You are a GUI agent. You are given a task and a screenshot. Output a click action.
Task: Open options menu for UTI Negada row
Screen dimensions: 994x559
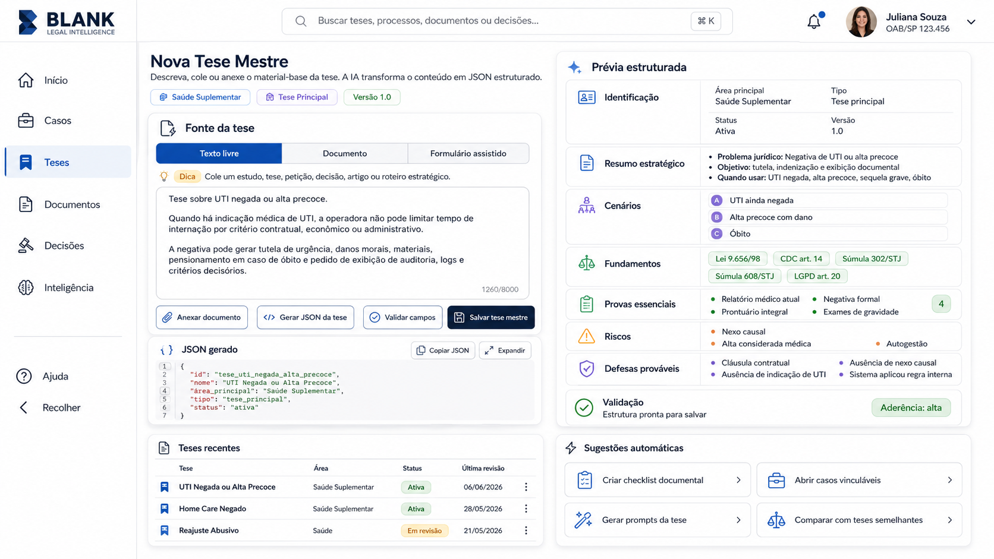tap(526, 487)
